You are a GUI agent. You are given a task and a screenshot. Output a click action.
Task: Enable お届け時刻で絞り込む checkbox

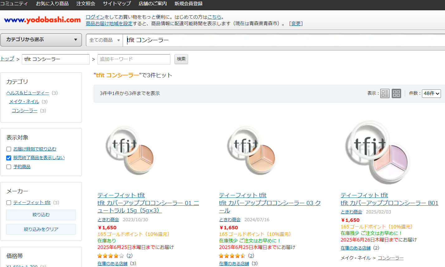pyautogui.click(x=9, y=149)
